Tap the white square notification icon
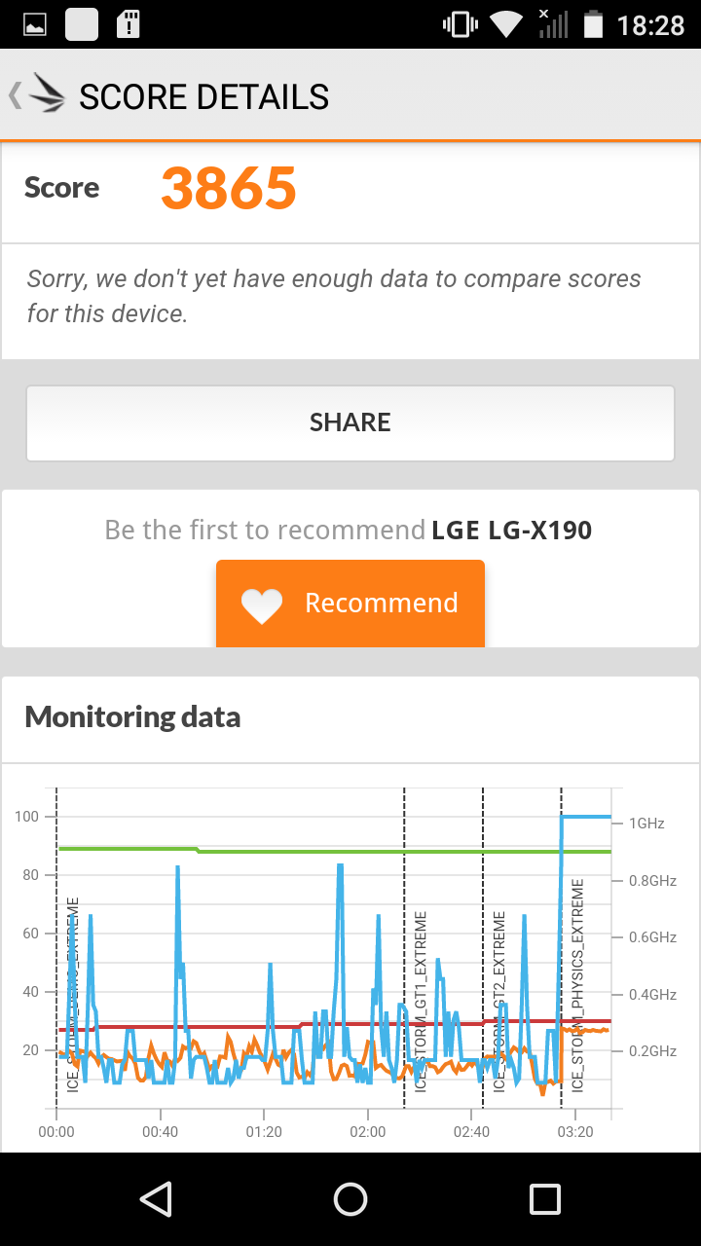Image resolution: width=701 pixels, height=1246 pixels. click(82, 24)
